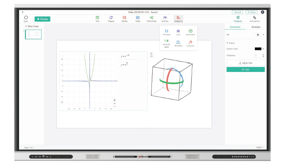Image resolution: width=285 pixels, height=165 pixels.
Task: Select the Geometry subject icon
Action: point(190,32)
